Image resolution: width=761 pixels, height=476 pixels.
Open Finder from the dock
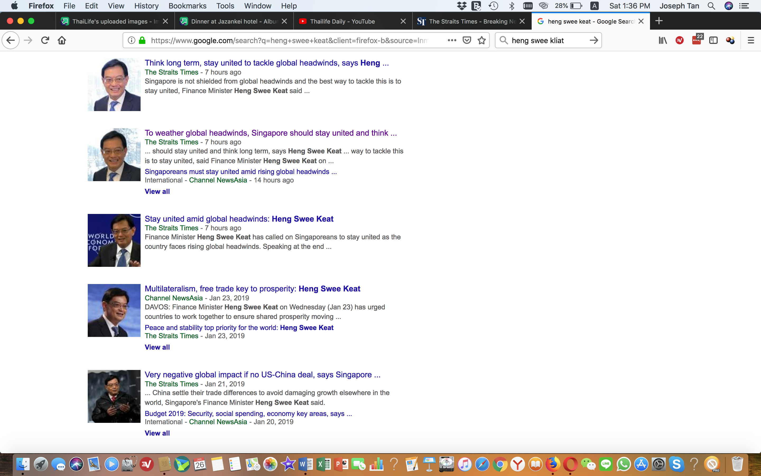[x=23, y=464]
